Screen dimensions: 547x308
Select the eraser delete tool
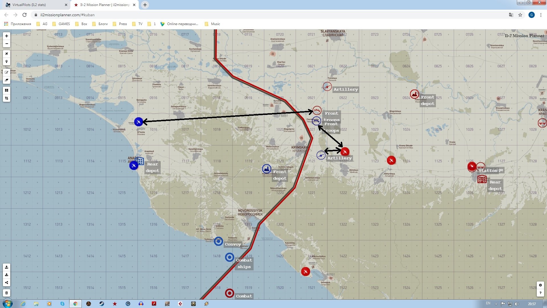click(6, 80)
